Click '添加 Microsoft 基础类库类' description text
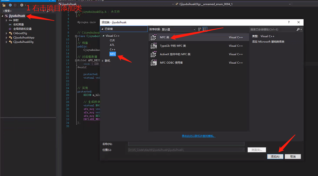Screen dimensions: 318x176 click(268, 42)
